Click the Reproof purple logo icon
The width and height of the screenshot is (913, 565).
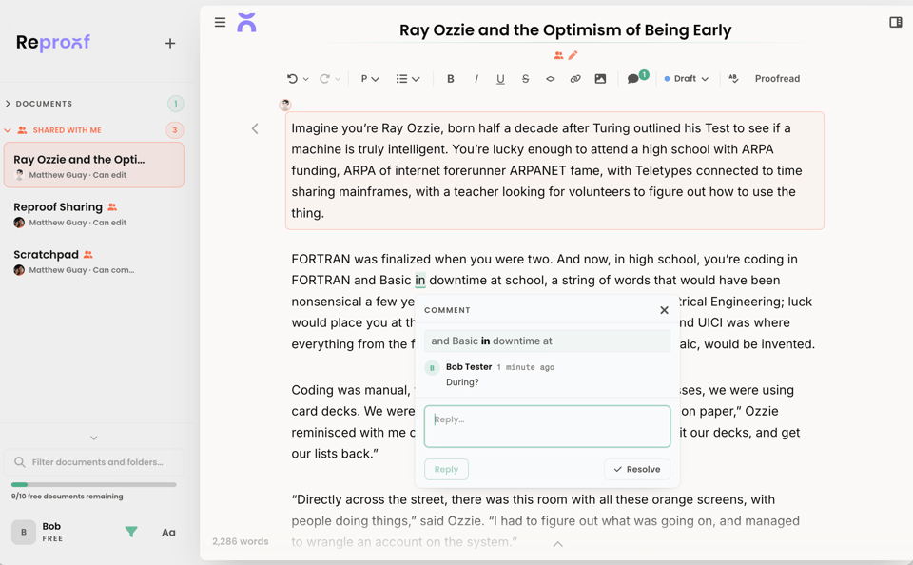pos(247,23)
